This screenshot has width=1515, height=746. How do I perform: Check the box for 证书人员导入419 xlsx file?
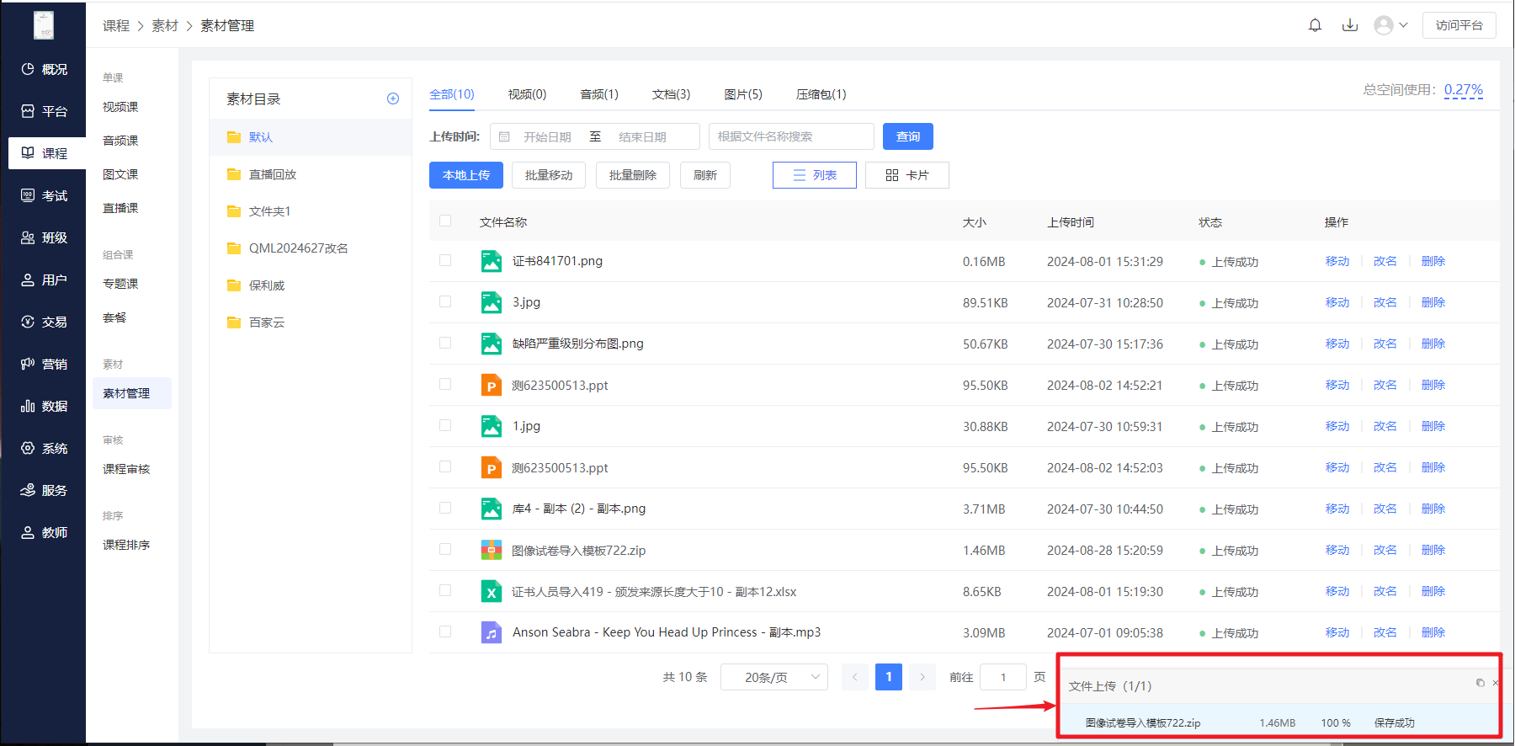coord(445,590)
